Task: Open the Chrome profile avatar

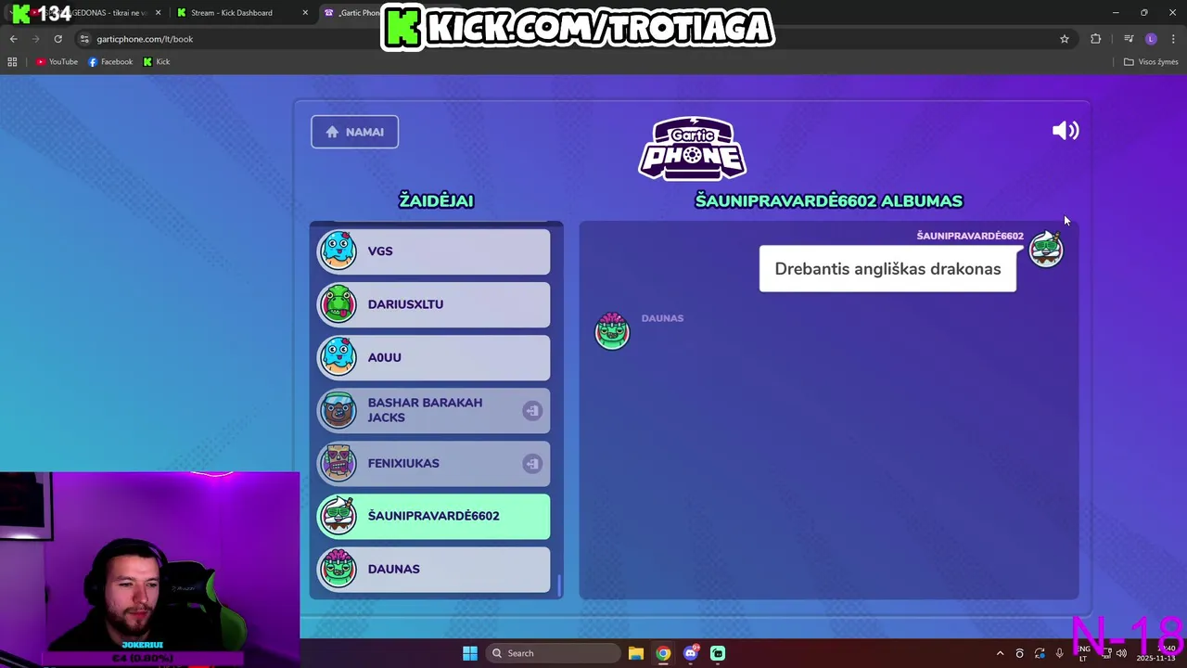Action: point(1151,39)
